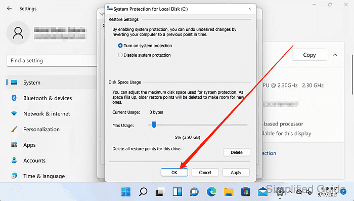Open Chat from taskbar
The width and height of the screenshot is (354, 201).
194,192
